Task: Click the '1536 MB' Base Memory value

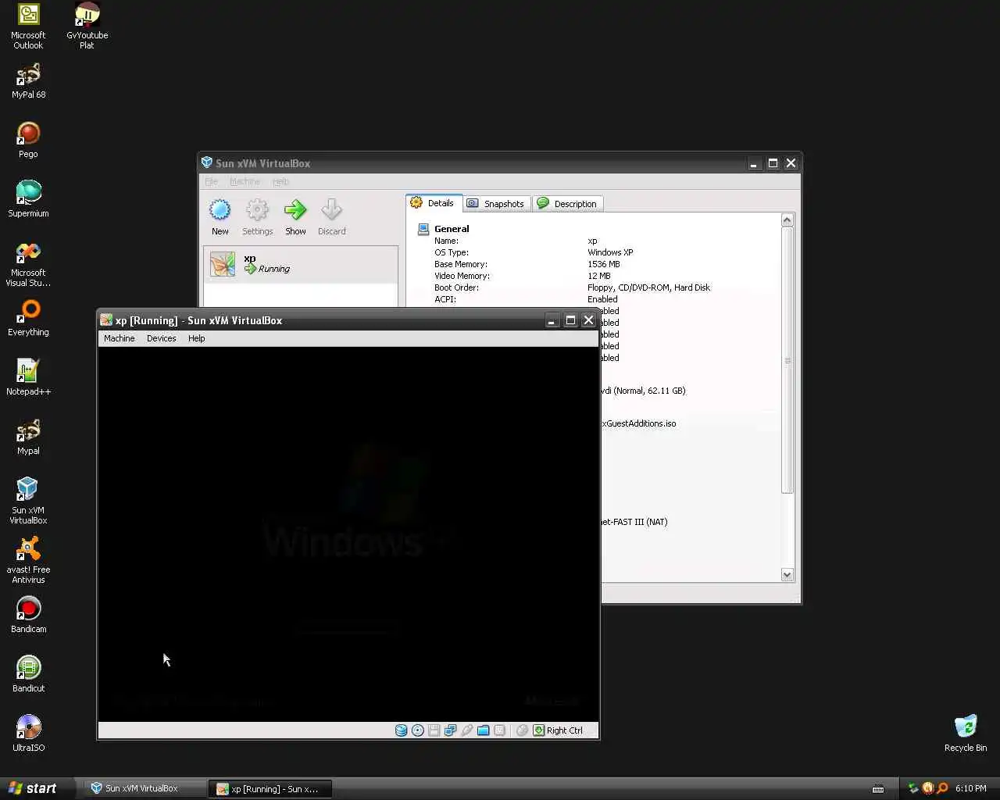Action: point(604,264)
